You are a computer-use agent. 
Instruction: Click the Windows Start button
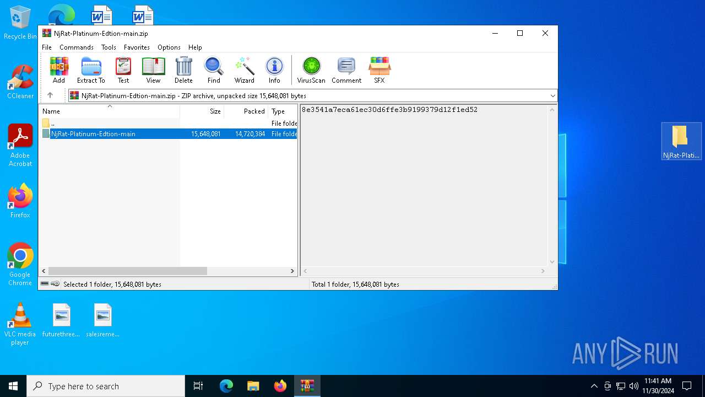tap(13, 386)
